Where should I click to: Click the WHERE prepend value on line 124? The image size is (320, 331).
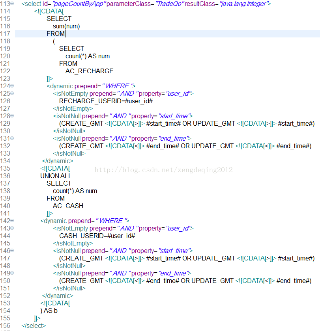pyautogui.click(x=118, y=86)
